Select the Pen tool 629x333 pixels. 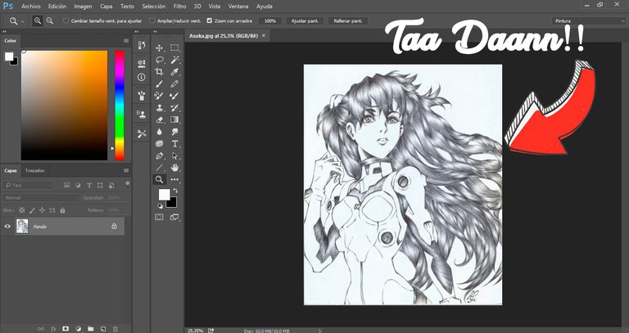click(x=159, y=155)
